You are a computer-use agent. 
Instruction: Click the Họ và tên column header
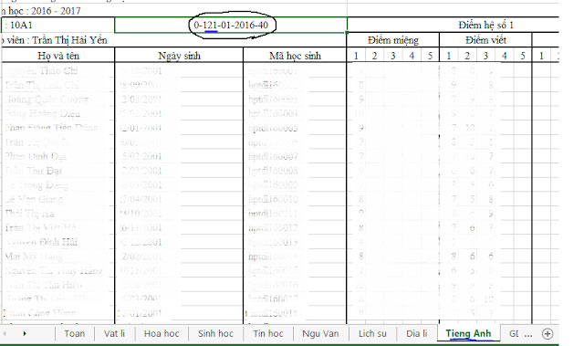click(x=58, y=56)
